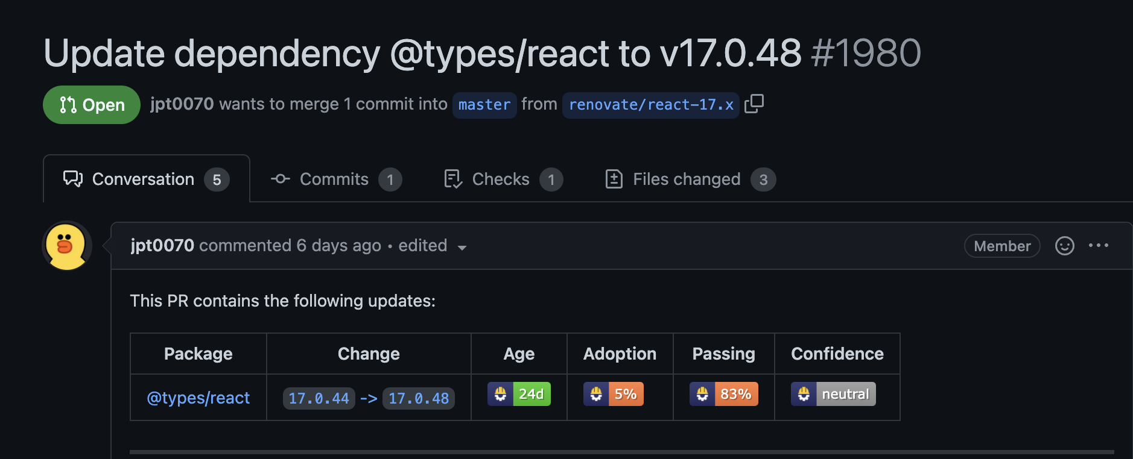Click the Package column header

click(x=198, y=354)
